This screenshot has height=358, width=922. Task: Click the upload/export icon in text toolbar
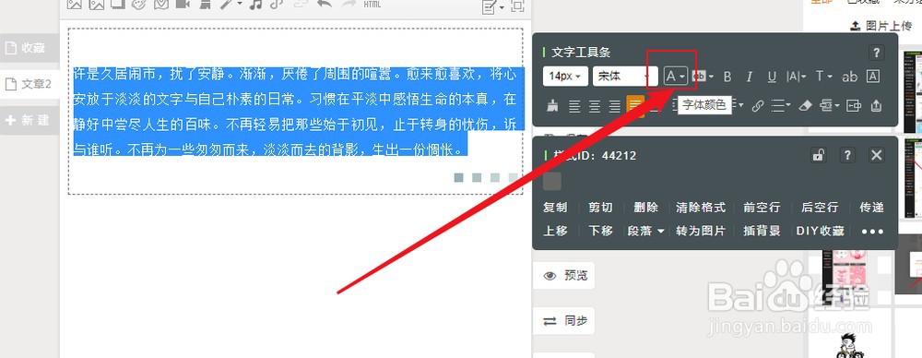pos(876,105)
